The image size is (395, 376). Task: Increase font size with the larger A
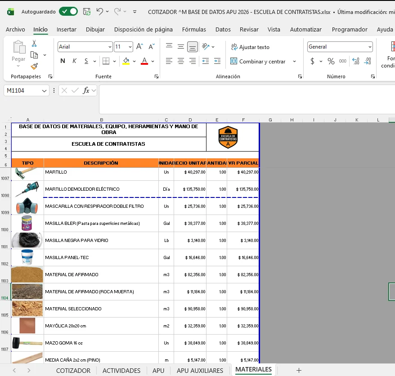click(x=139, y=46)
